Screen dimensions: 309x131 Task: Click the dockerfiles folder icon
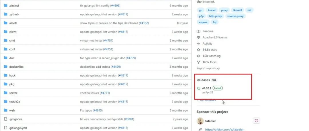(5, 66)
